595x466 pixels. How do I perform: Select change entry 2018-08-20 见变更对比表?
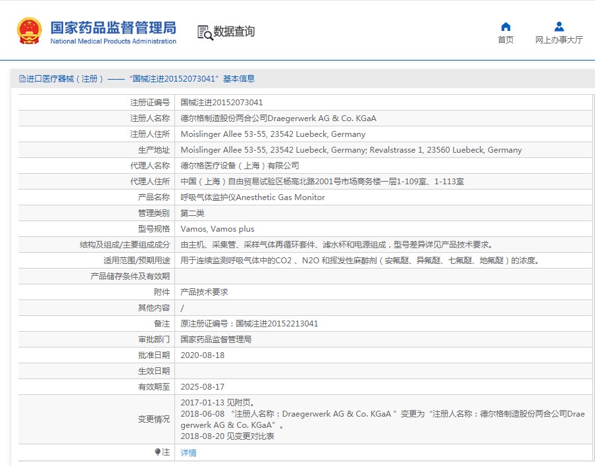pyautogui.click(x=227, y=436)
